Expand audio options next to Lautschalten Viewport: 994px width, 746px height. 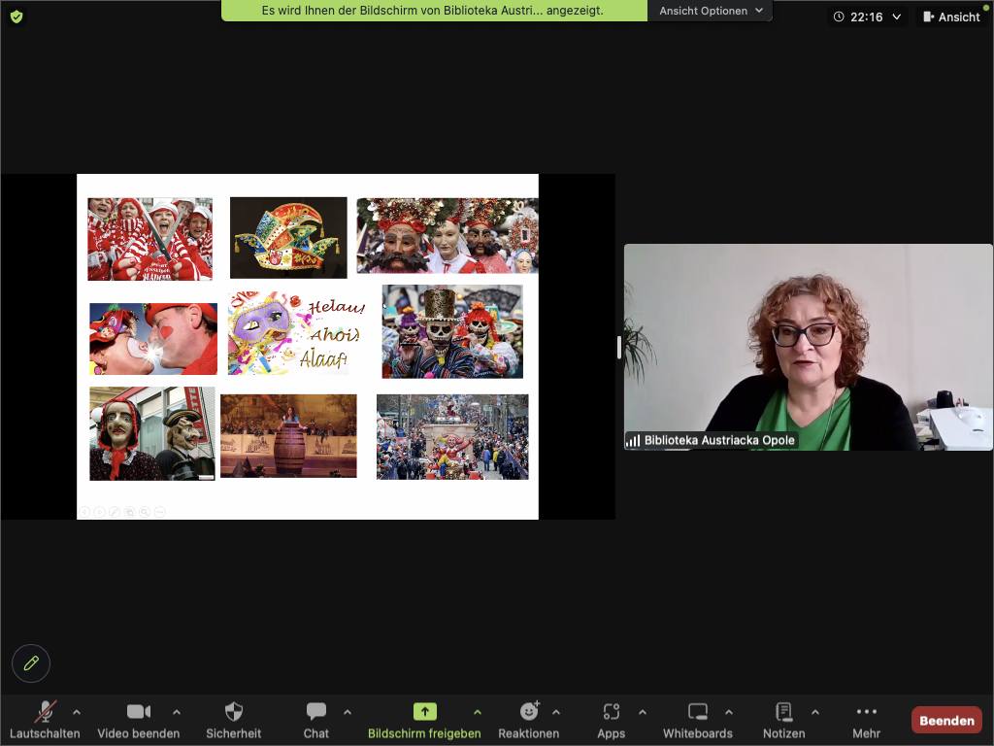[76, 712]
